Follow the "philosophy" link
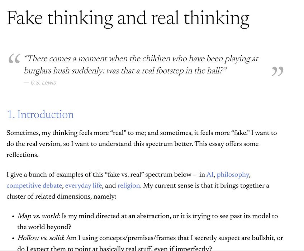Viewport: 304px width, 251px height. coord(233,175)
